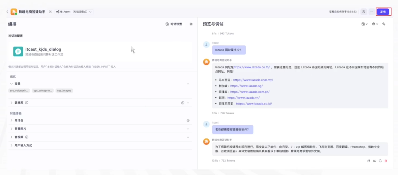Screen dimensions: 398x175
Task: Open the 单 Agent（对话流模式）mode dropdown
Action: click(74, 12)
